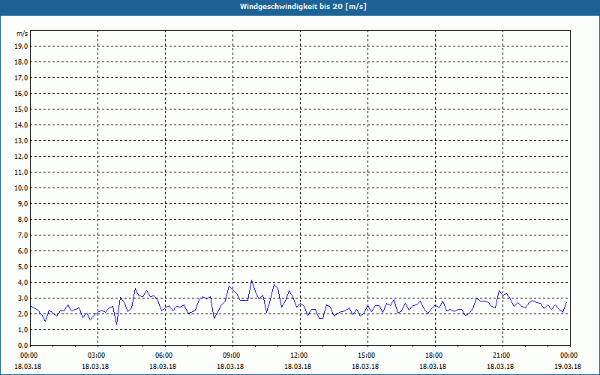Select the 5,0 y-axis label
Screen dimensions: 600x375
pyautogui.click(x=23, y=267)
